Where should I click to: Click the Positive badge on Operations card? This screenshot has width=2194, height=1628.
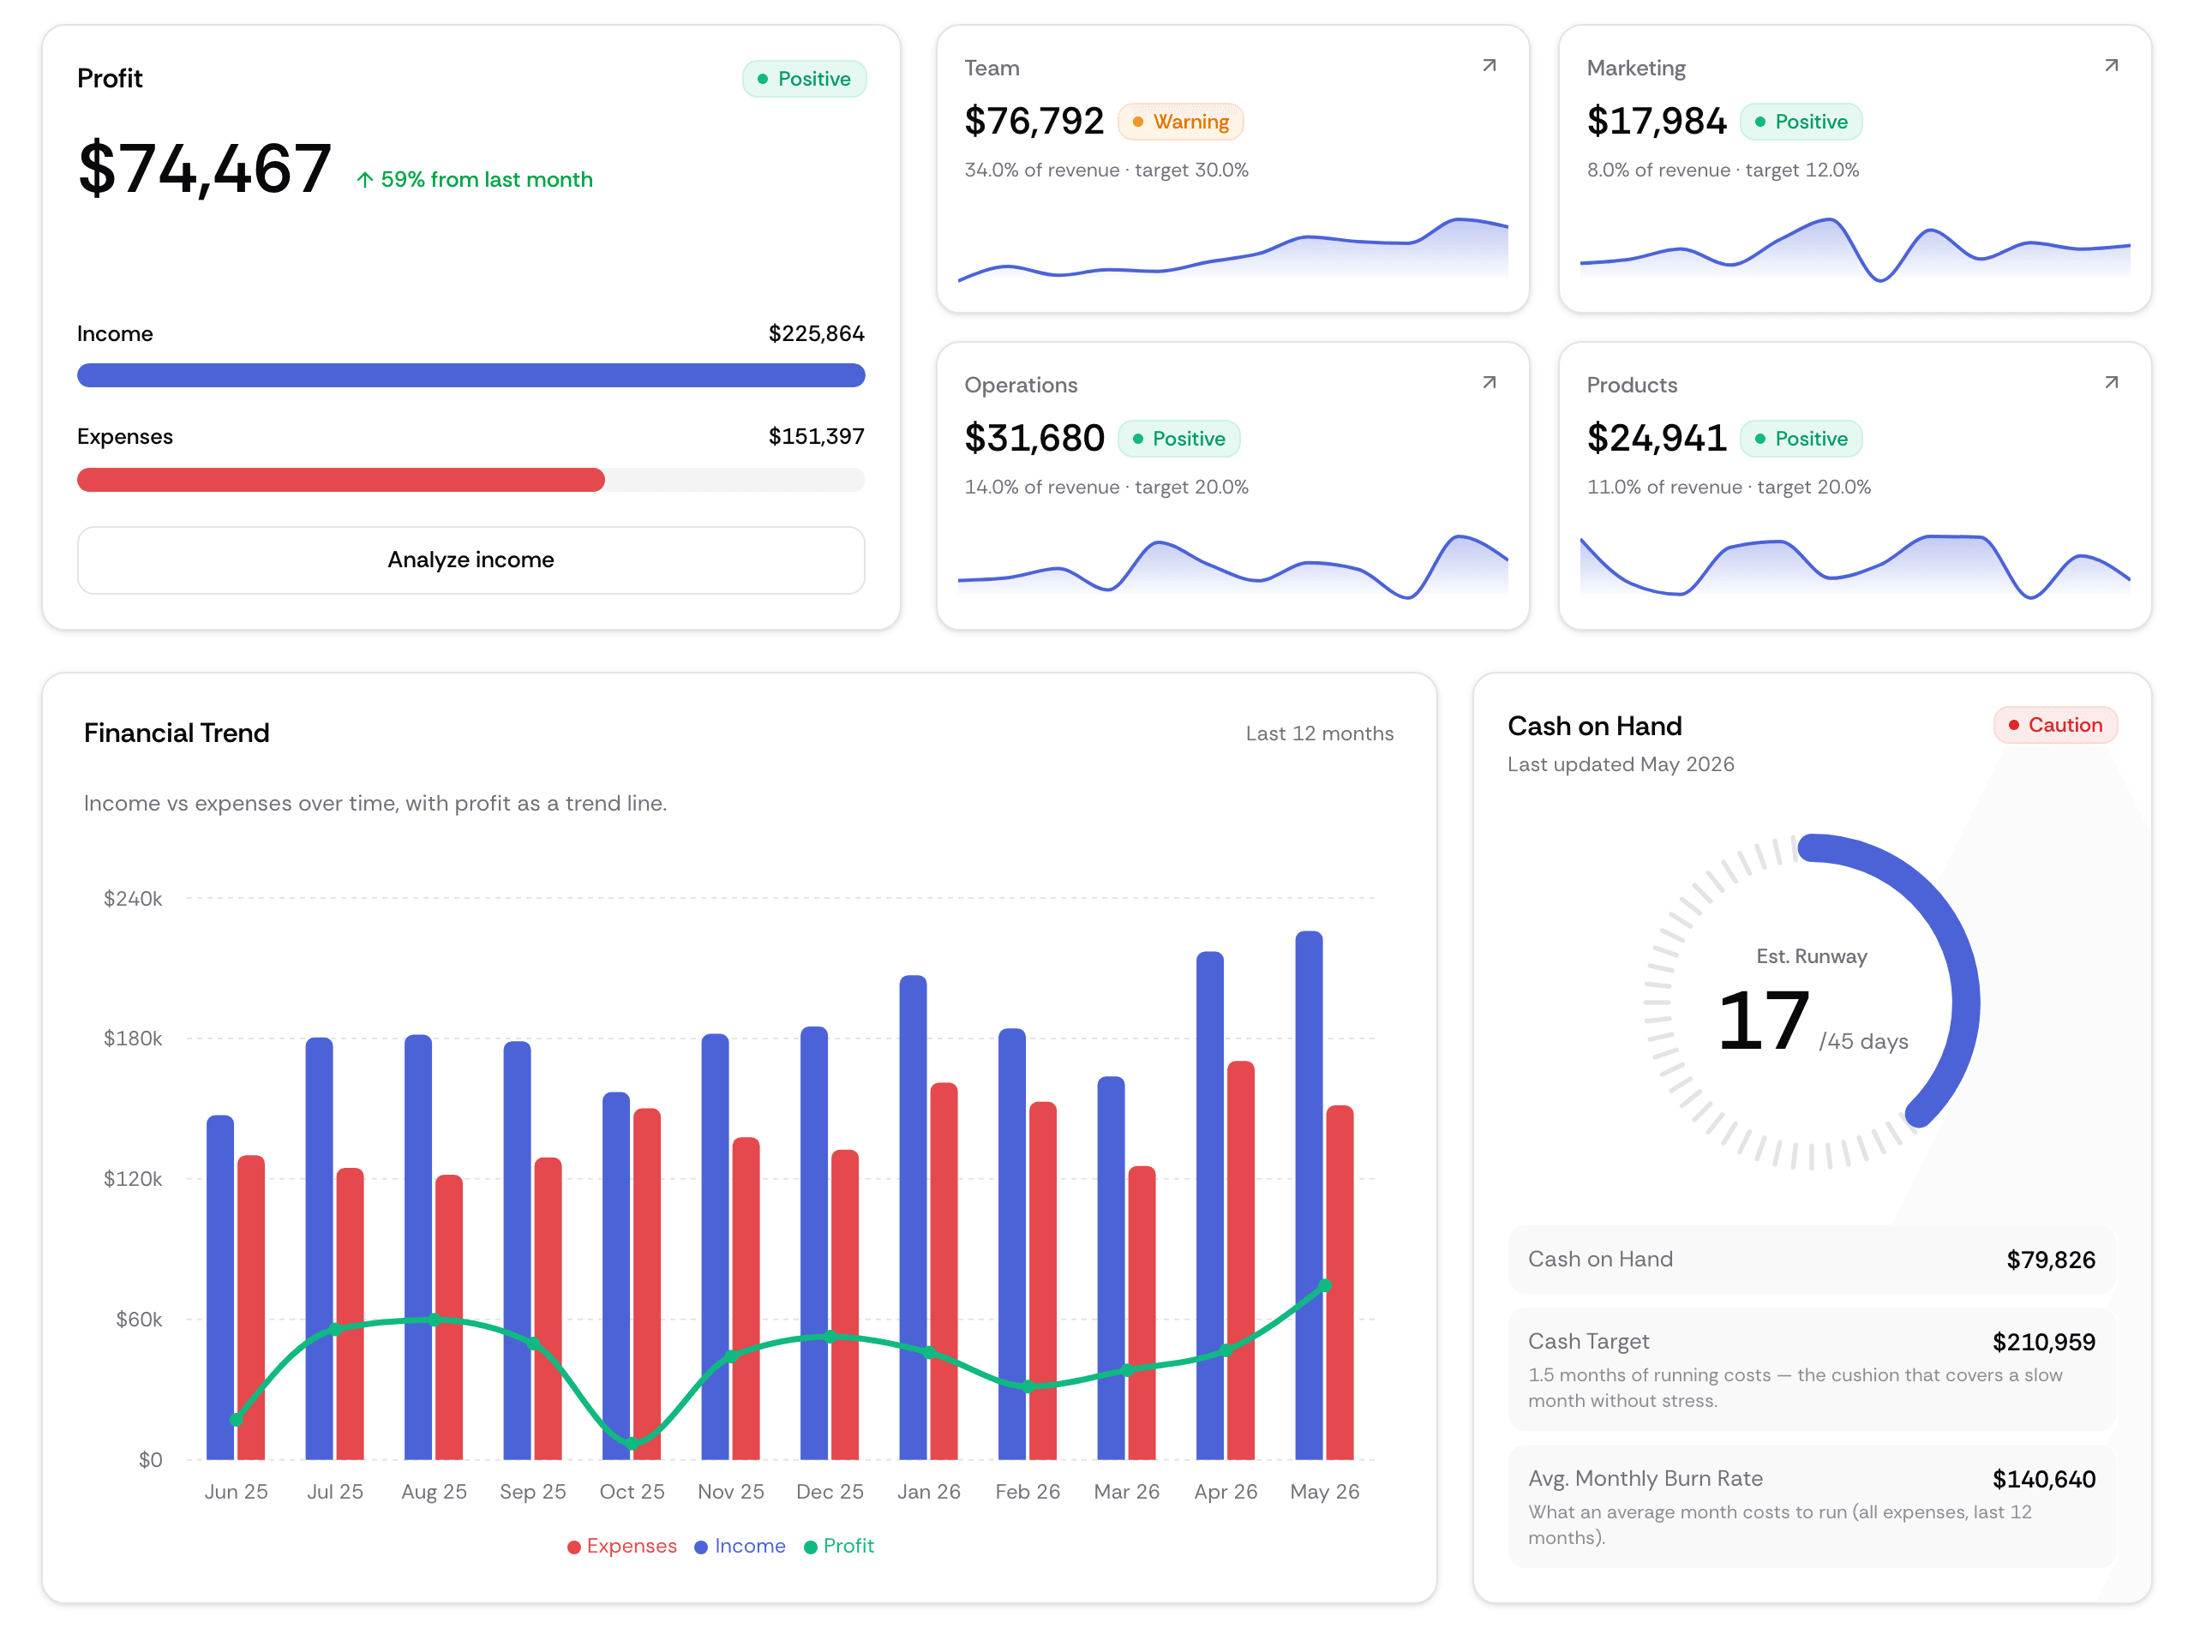pyautogui.click(x=1178, y=439)
